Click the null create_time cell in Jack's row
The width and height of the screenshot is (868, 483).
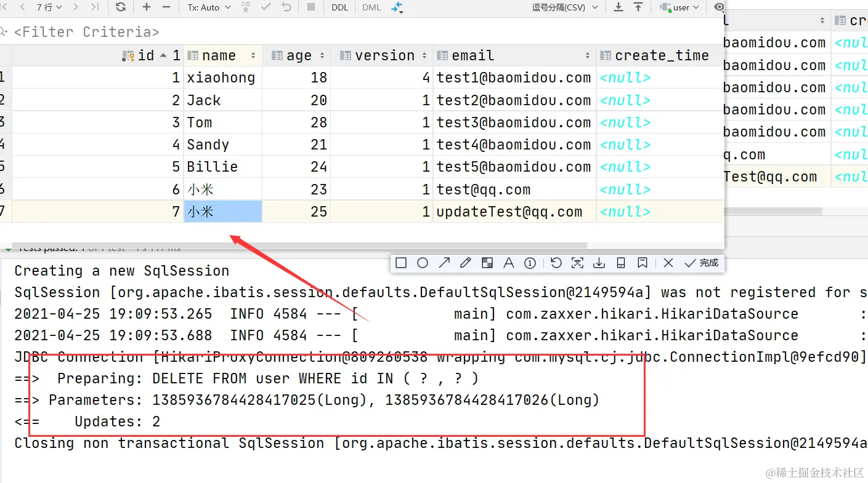tap(660, 100)
